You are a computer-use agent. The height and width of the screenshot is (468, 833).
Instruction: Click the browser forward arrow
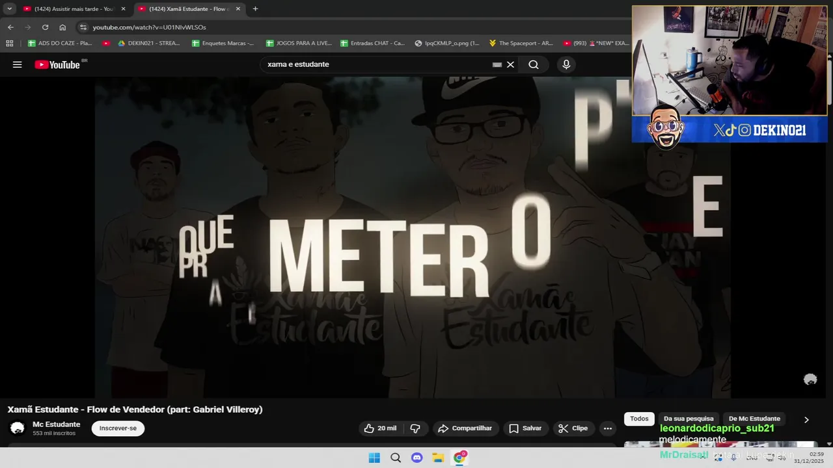click(27, 27)
